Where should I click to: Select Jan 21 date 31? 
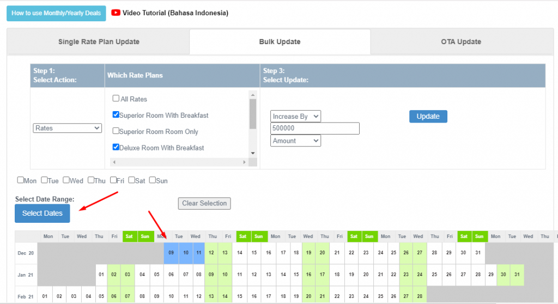[x=517, y=275]
